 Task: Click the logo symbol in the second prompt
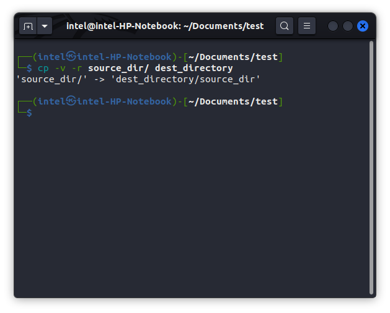[71, 101]
